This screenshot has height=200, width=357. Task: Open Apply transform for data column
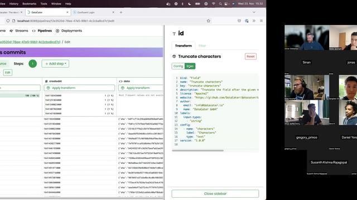[141, 88]
